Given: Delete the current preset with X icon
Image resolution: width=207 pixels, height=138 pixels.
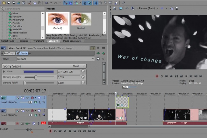Looking at the screenshot, I should (x=103, y=59).
